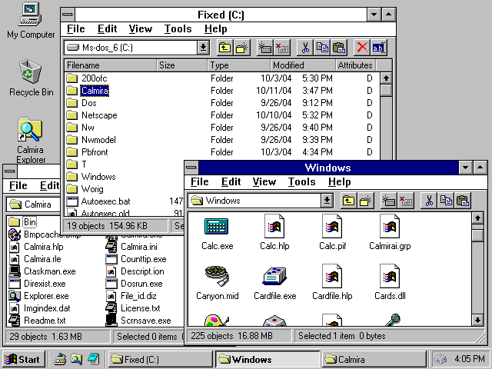Screen dimensions: 492x369
Task: Switch to Windows taskbar button
Action: pos(268,359)
